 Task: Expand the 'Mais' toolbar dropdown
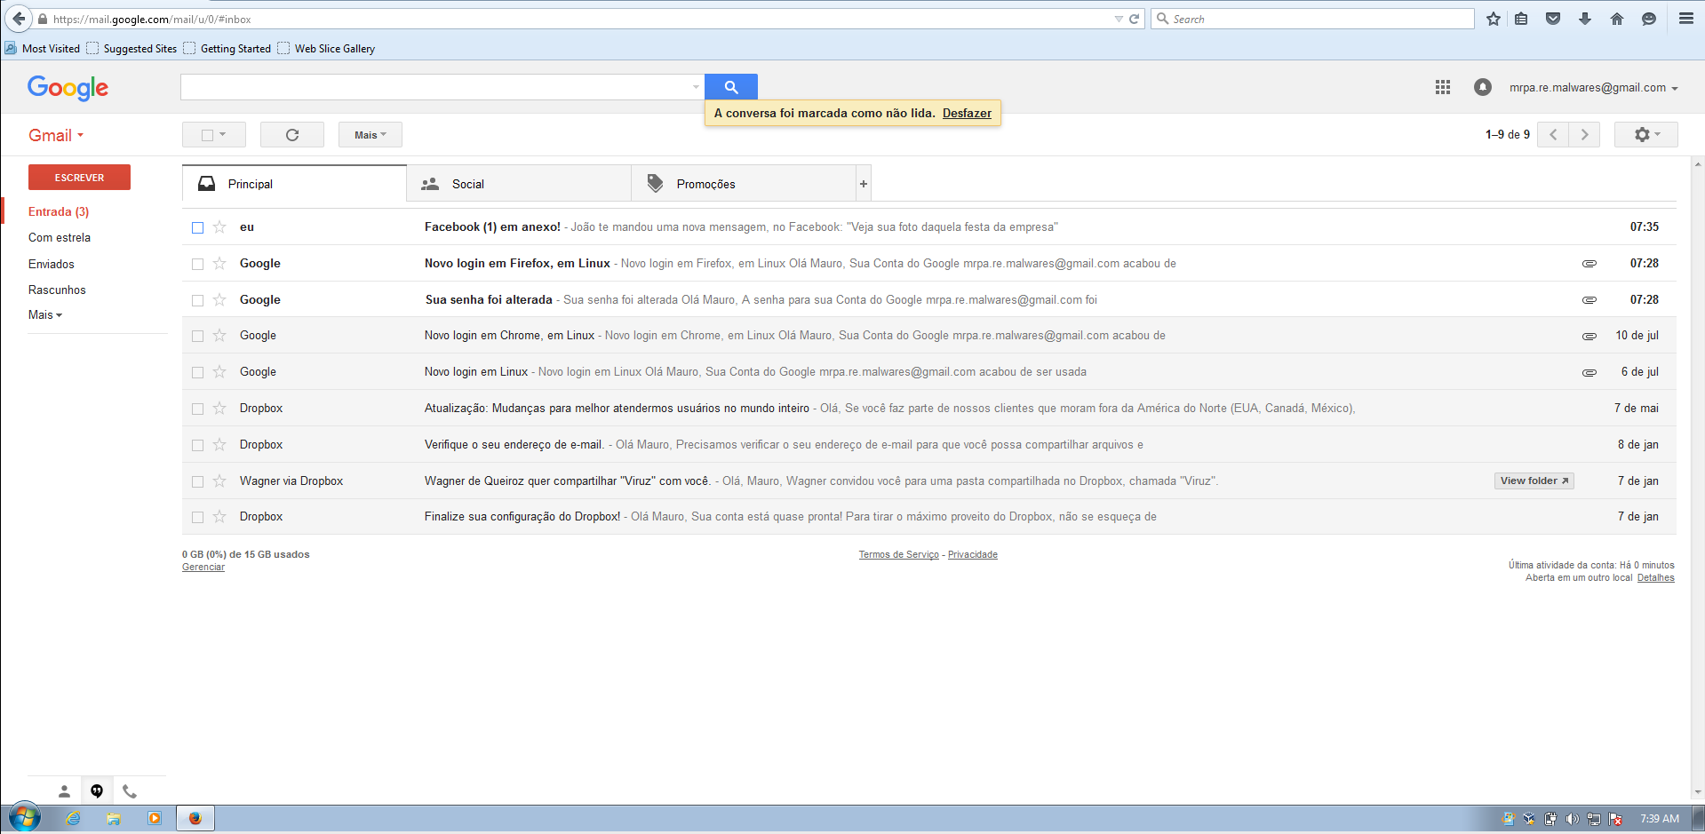pyautogui.click(x=370, y=134)
